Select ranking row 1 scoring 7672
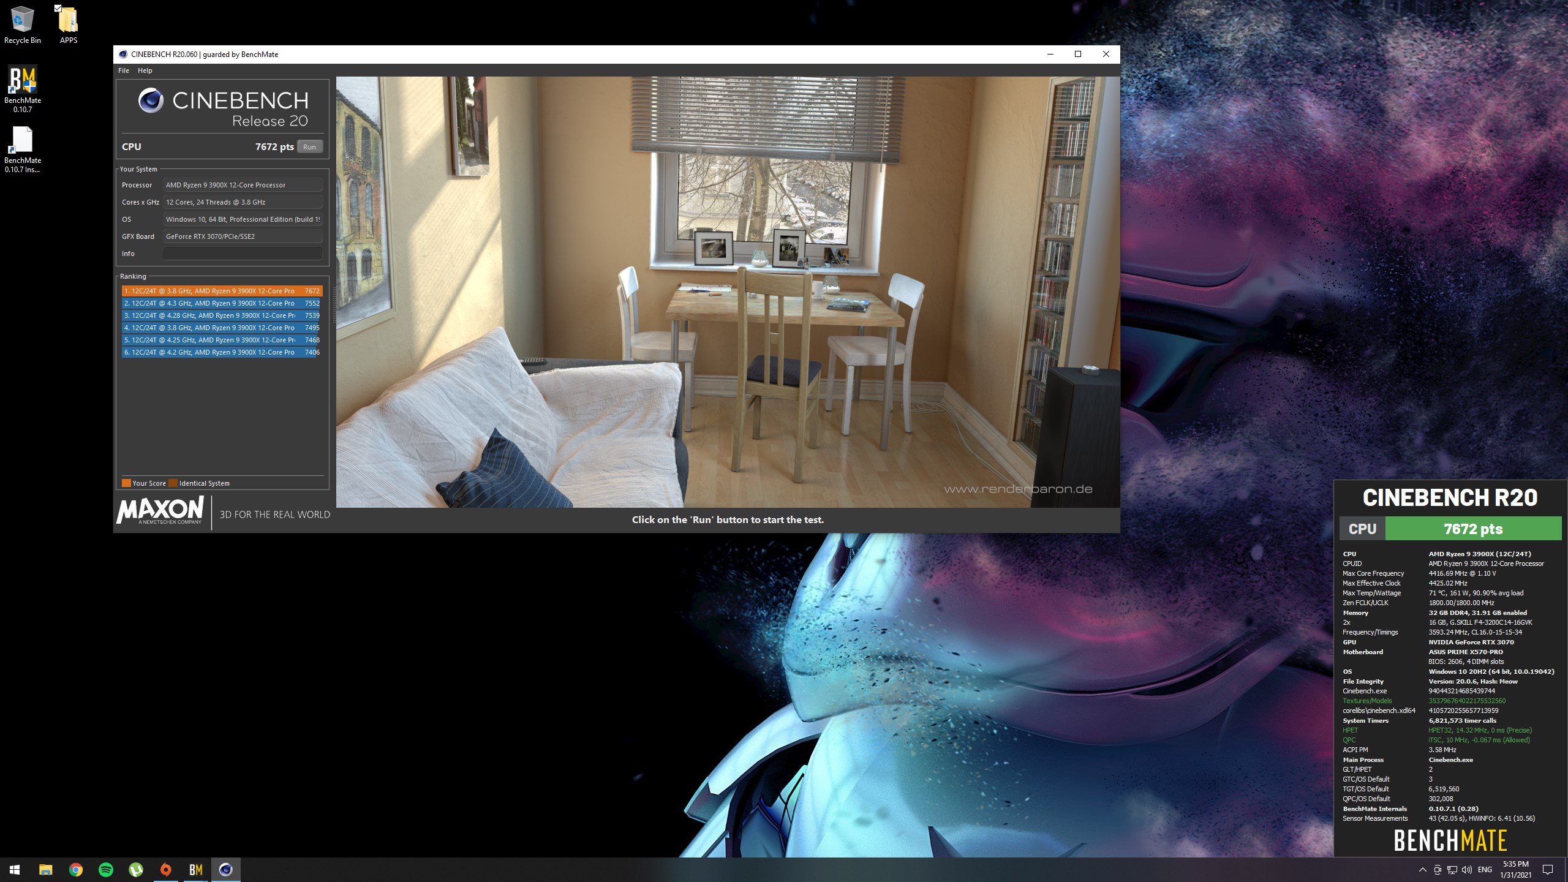Image resolution: width=1568 pixels, height=882 pixels. tap(222, 291)
